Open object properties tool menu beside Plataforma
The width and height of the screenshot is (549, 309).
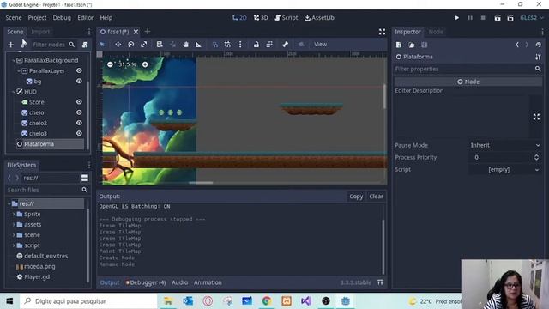538,57
